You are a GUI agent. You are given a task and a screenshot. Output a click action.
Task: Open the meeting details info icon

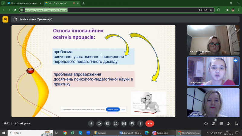206,123
